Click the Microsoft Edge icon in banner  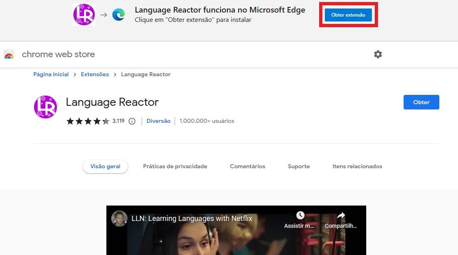pos(119,15)
